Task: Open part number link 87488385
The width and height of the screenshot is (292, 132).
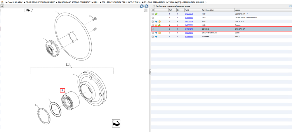Action: (189, 18)
